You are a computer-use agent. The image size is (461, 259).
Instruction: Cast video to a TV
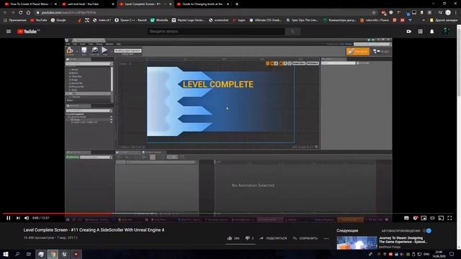point(441,218)
